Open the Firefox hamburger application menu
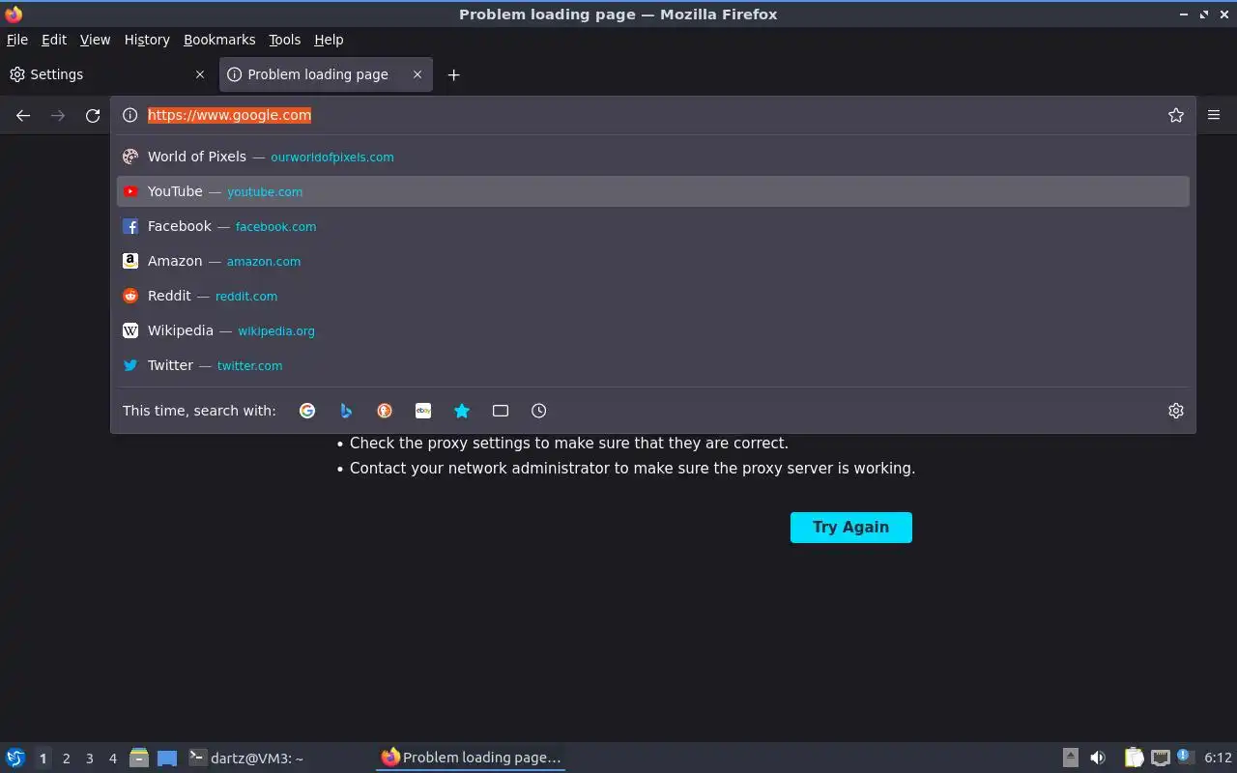 coord(1214,115)
